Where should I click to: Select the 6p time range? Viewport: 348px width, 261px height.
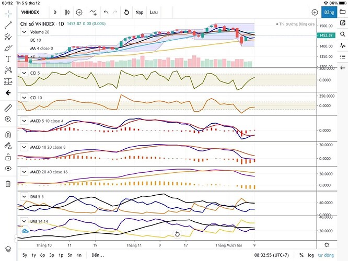[43, 255]
